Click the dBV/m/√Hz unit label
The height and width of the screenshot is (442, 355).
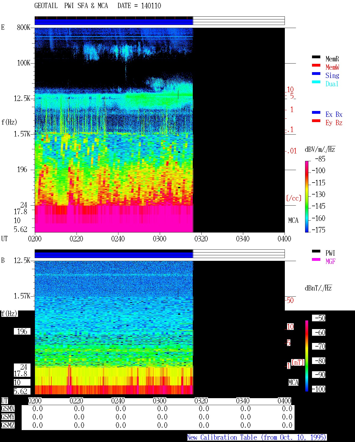(320, 149)
